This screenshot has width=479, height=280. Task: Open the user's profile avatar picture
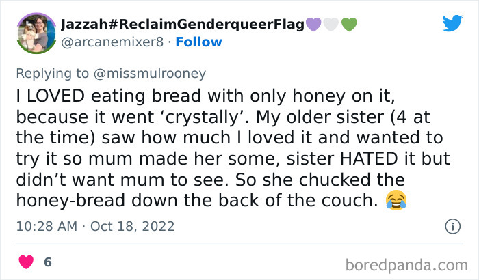point(35,33)
